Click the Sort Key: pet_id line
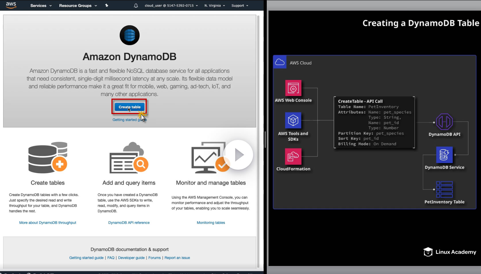Viewport: 481px width, 274px height. (x=358, y=138)
